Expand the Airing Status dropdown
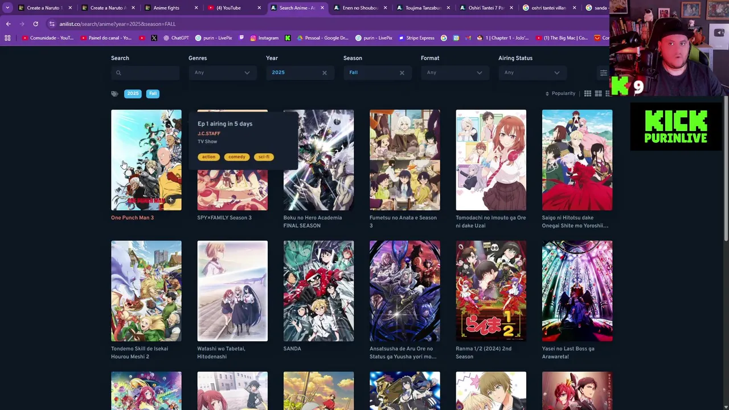Screen dimensions: 729x410 [532, 73]
